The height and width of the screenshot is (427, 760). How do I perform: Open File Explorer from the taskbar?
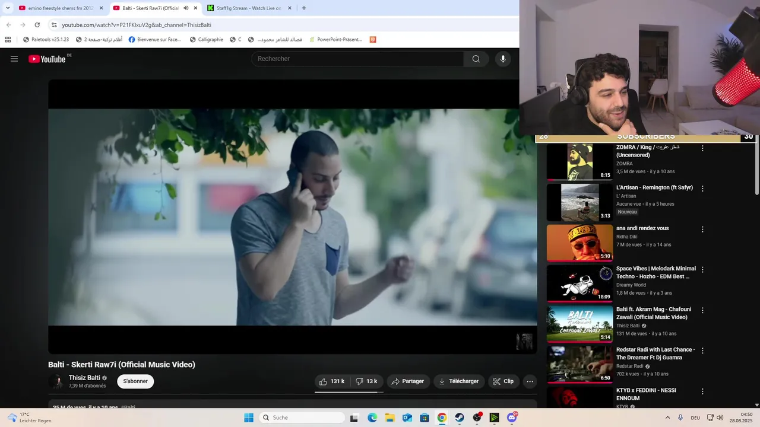click(x=389, y=418)
